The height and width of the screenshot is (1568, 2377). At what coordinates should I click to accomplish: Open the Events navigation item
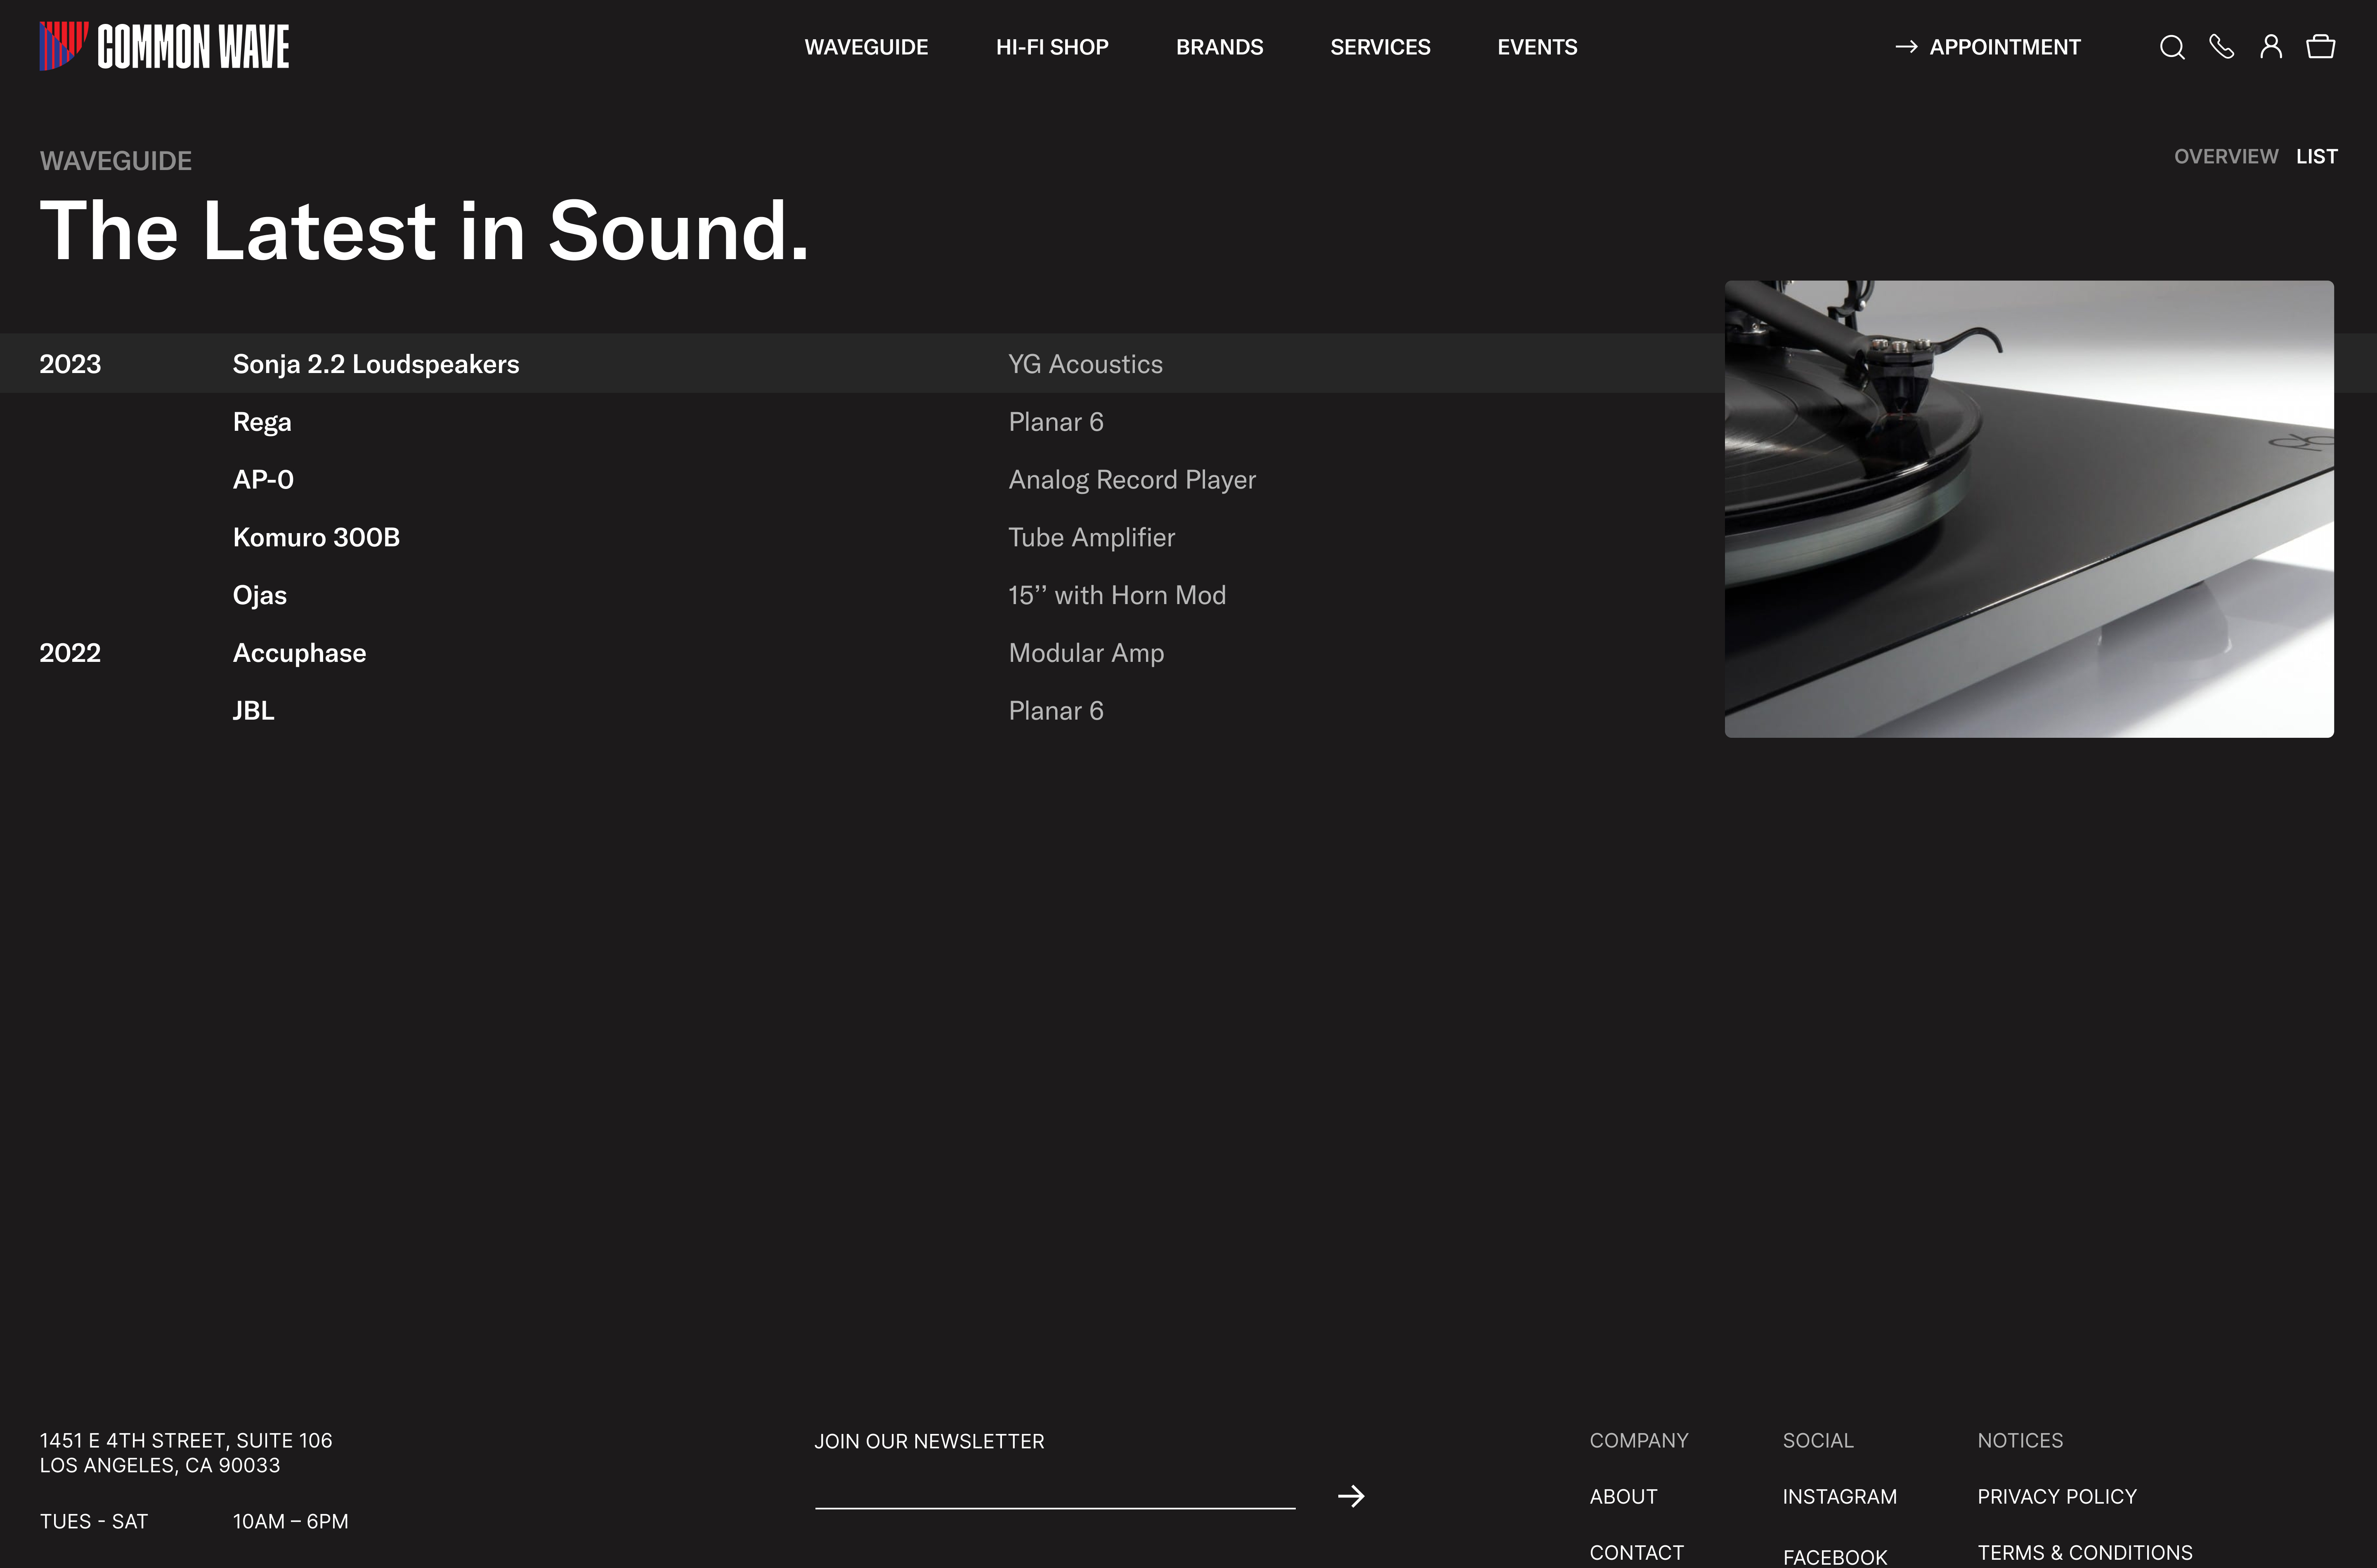(1537, 47)
